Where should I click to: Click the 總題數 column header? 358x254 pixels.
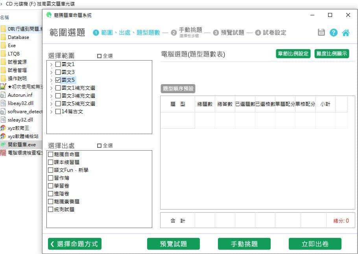tap(205, 104)
